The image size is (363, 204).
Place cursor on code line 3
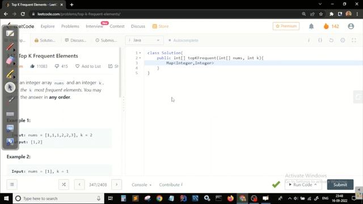coord(254,63)
